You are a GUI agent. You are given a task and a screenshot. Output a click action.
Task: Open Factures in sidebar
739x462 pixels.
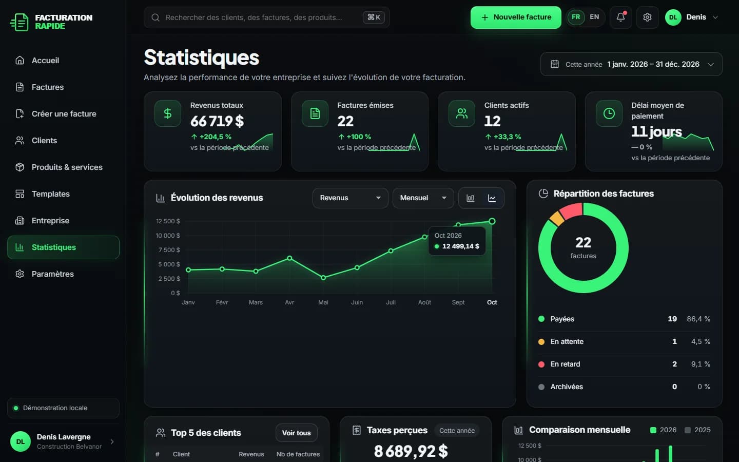pyautogui.click(x=63, y=87)
